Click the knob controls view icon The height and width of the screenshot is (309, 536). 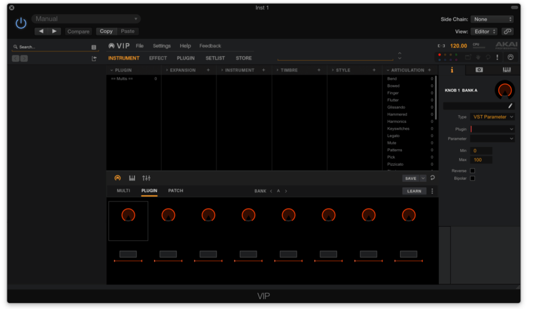pos(118,178)
